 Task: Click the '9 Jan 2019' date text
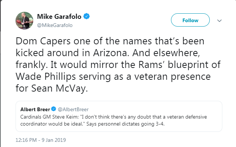pos(54,140)
